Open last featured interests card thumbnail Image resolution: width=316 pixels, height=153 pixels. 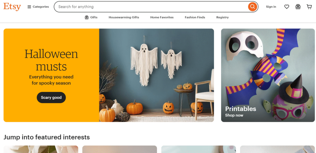(x=277, y=149)
